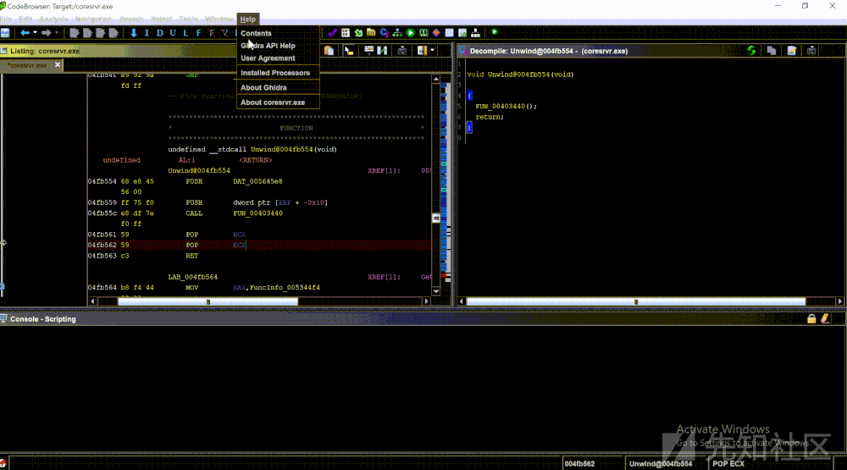
Task: Click the POP ECX status bar field
Action: pyautogui.click(x=770, y=463)
